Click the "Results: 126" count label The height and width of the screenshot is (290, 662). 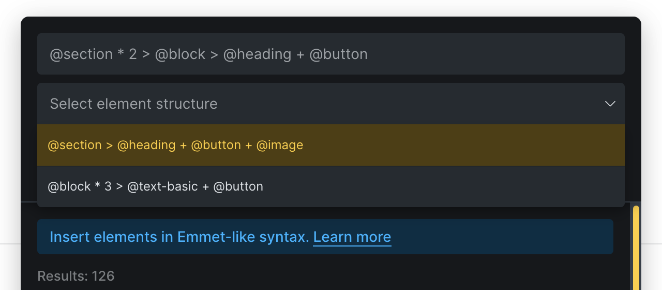tap(76, 276)
